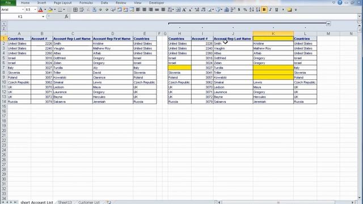Viewport: 363px width, 204px height.
Task: Click the yellow highlighted cell H7
Action: 180,68
